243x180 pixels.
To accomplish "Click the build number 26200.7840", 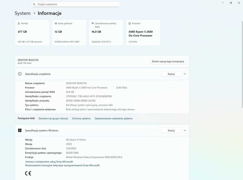I will coord(72,153).
